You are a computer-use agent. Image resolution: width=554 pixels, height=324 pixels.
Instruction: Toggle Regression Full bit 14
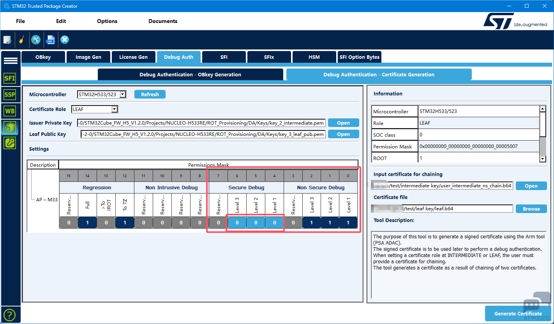87,223
